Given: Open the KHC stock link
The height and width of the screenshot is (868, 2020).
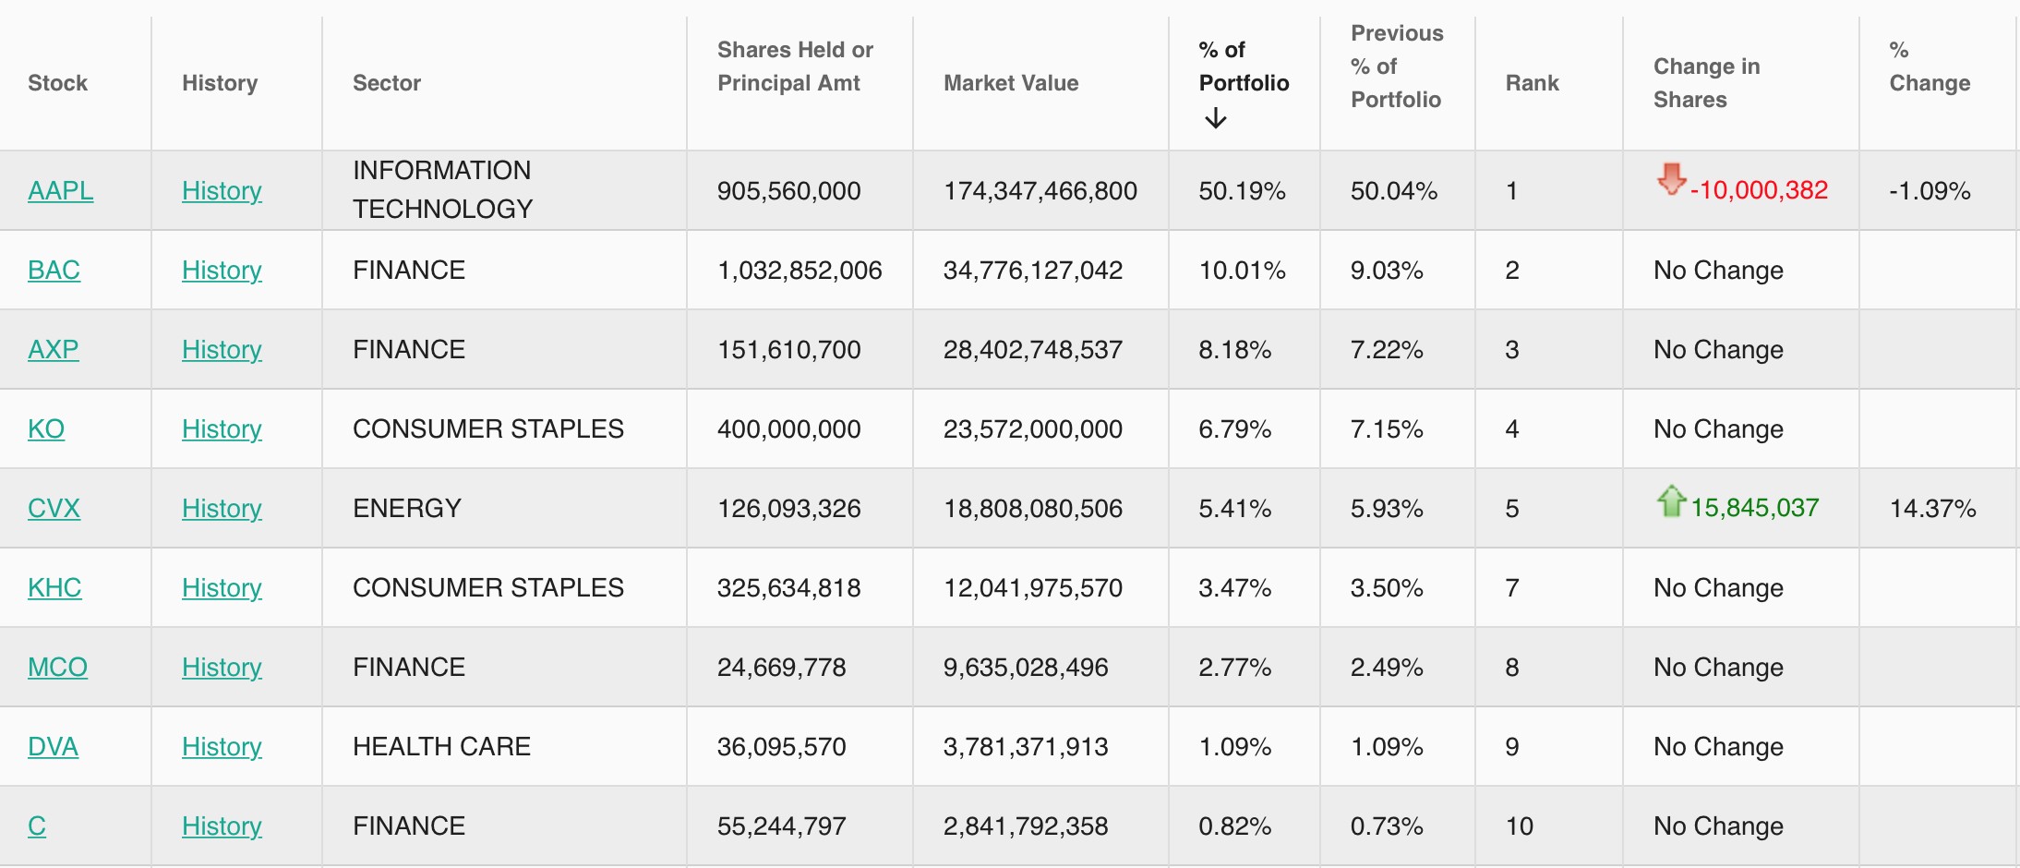Looking at the screenshot, I should [x=54, y=587].
